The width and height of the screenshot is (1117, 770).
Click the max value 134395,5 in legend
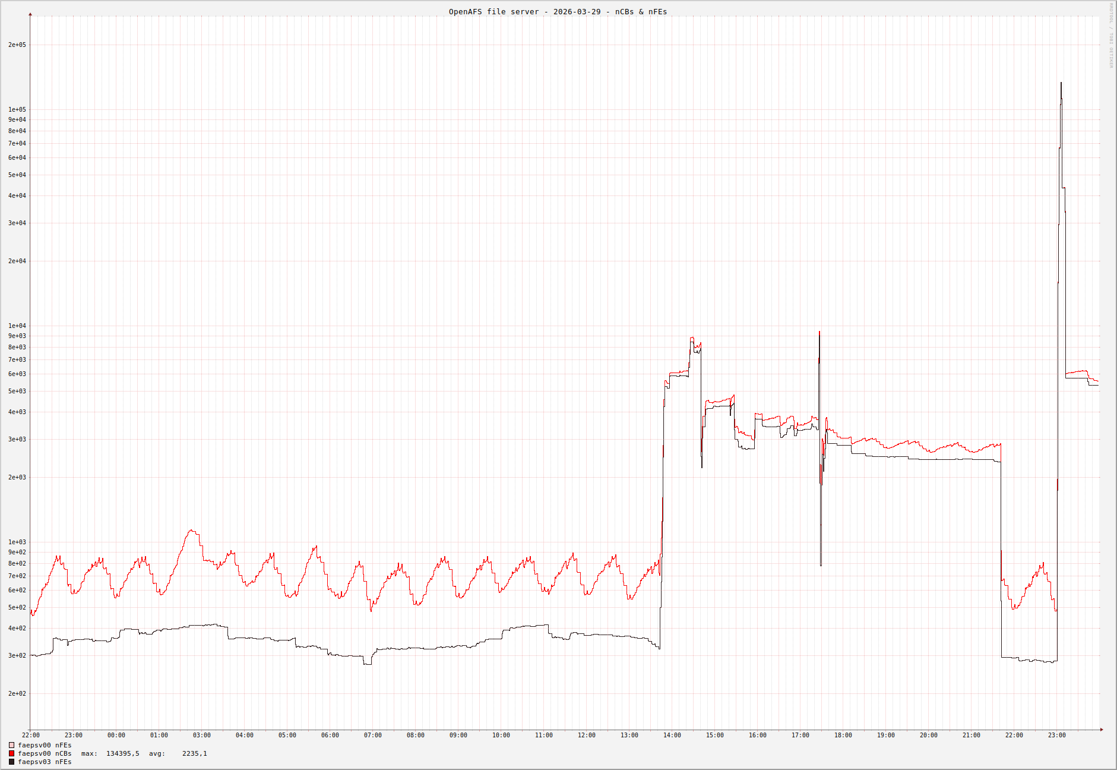point(122,753)
